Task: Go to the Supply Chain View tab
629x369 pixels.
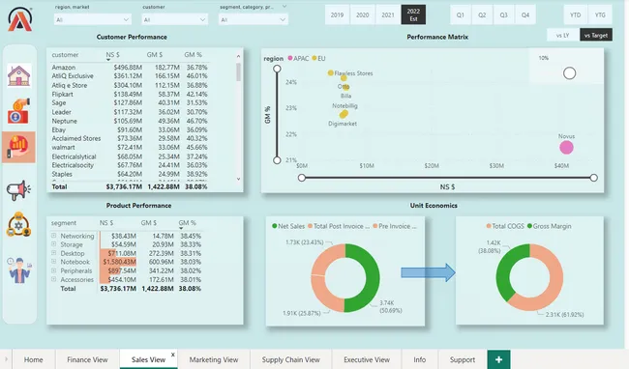Action: pyautogui.click(x=291, y=359)
